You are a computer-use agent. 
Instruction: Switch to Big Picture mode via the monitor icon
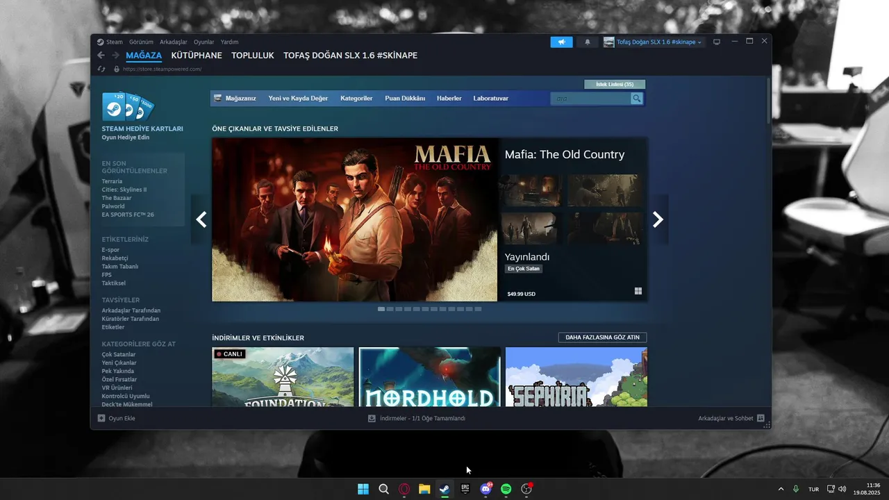[x=717, y=42]
